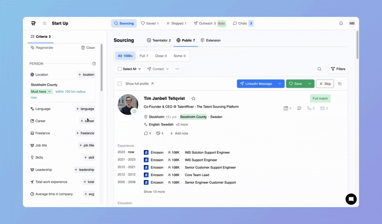This screenshot has height=224, width=382.
Task: Expand the LinkedIn Message dropdown arrow
Action: [x=280, y=84]
